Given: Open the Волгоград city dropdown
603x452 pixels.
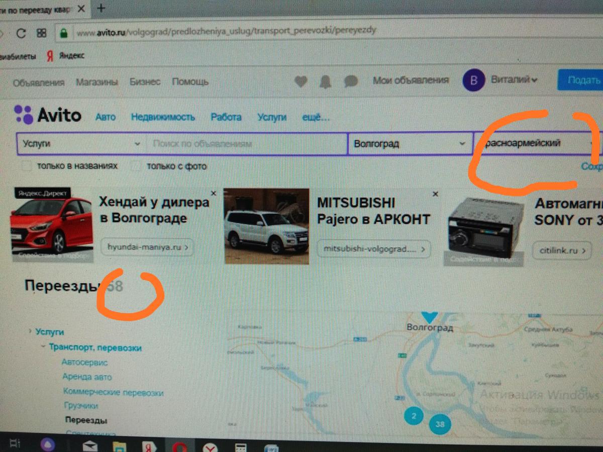Looking at the screenshot, I should click(x=410, y=144).
